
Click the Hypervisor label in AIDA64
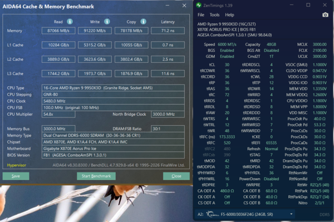(x=17, y=165)
